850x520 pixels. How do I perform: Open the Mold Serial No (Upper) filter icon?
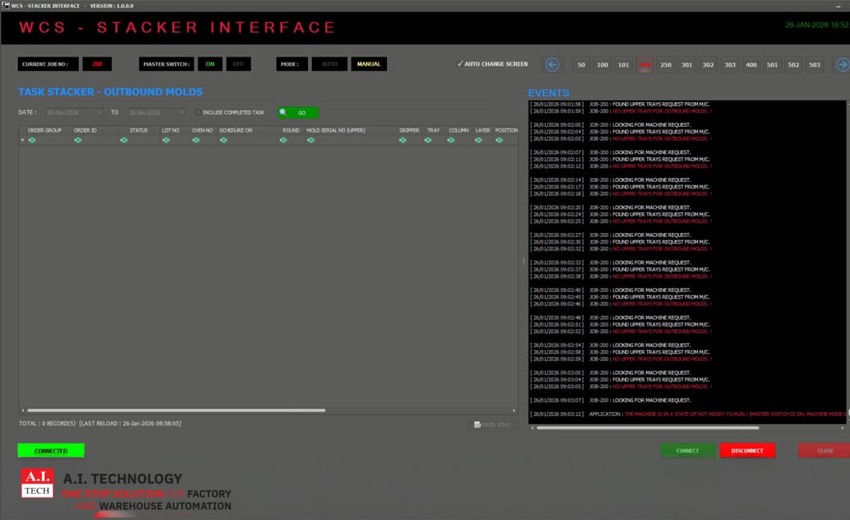tap(311, 140)
